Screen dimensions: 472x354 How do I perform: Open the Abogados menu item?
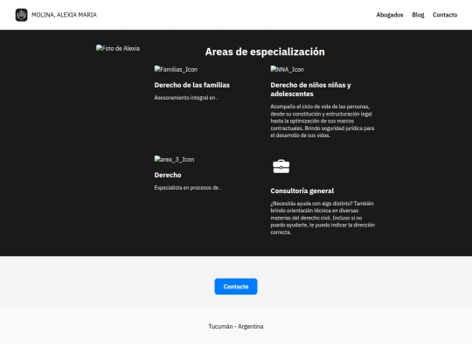pyautogui.click(x=390, y=15)
